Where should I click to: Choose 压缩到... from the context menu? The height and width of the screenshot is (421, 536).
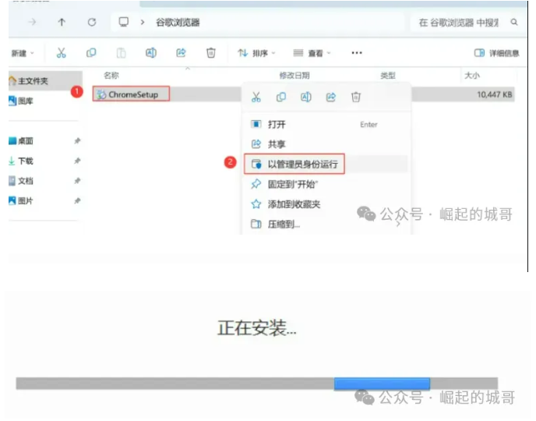[x=326, y=225]
